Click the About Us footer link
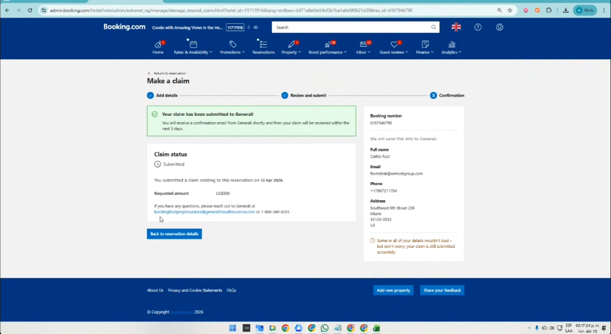The image size is (611, 334). coord(155,290)
